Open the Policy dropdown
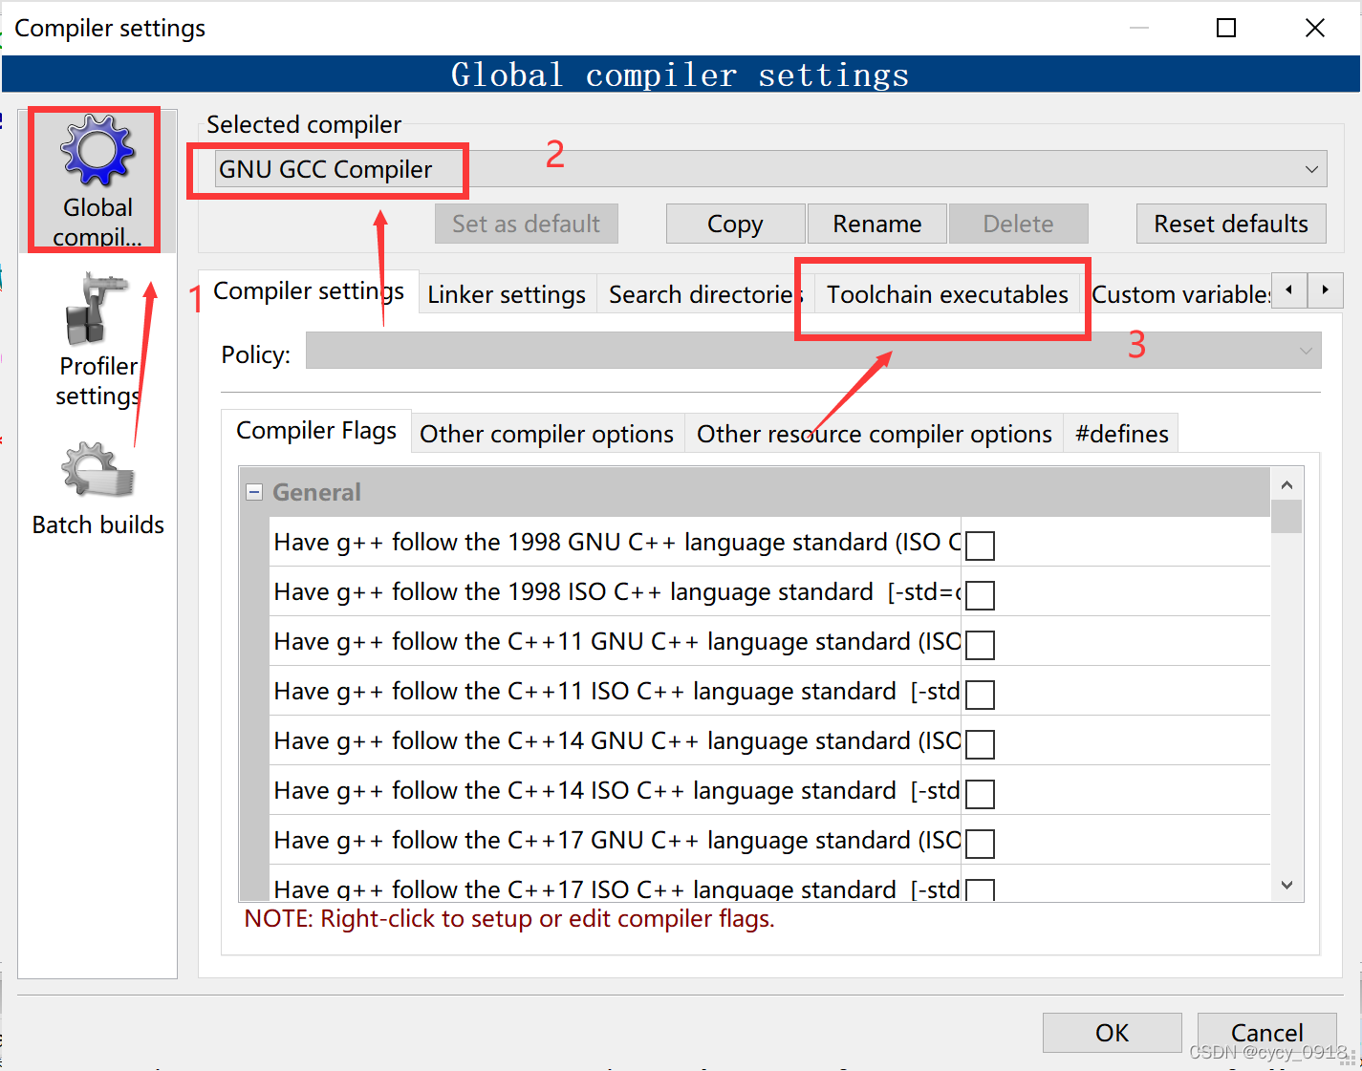1362x1071 pixels. (813, 351)
